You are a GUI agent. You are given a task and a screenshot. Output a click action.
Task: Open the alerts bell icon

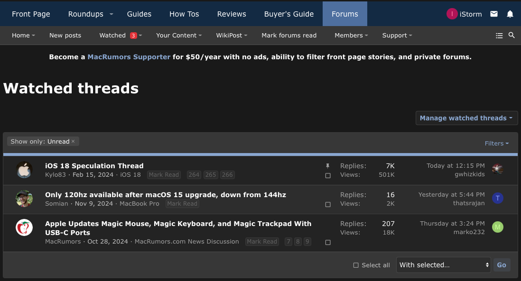click(x=510, y=14)
